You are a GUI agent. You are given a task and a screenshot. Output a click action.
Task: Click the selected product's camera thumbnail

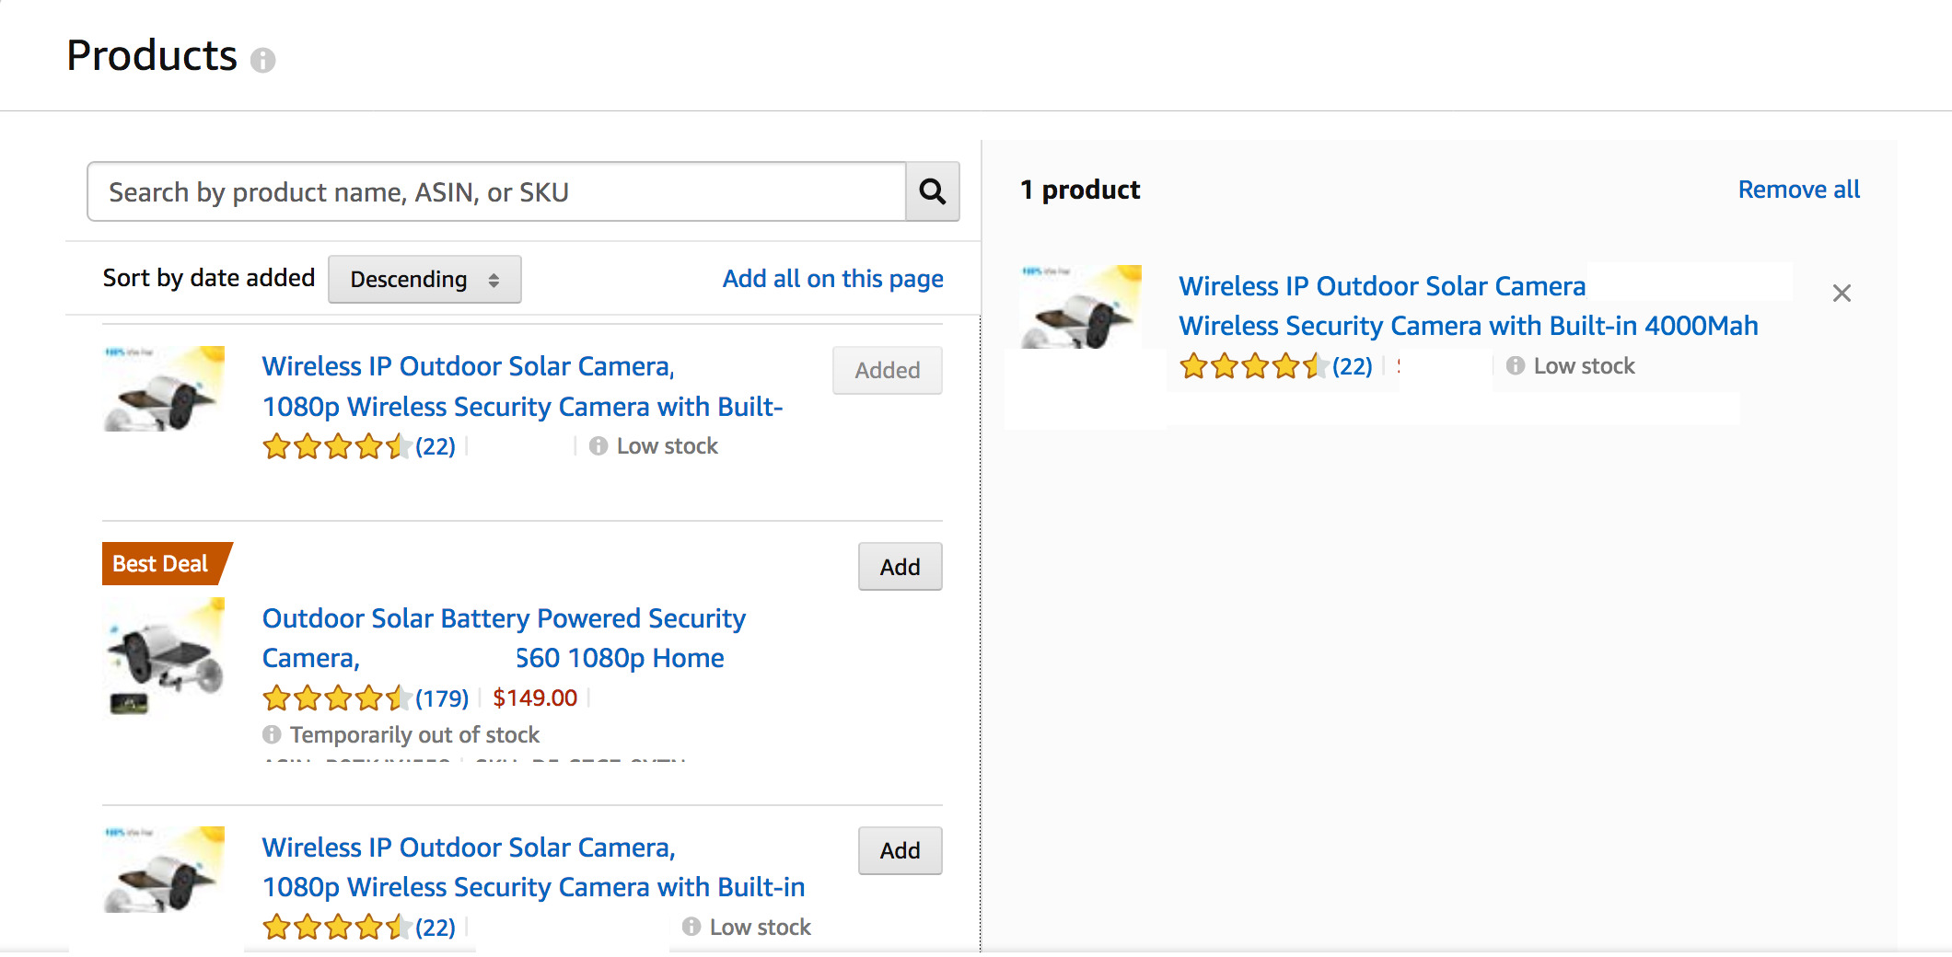pyautogui.click(x=1081, y=306)
